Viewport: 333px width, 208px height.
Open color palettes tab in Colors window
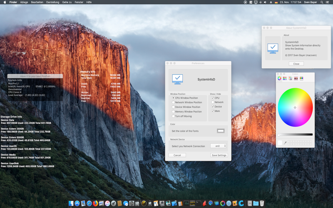(x=290, y=78)
